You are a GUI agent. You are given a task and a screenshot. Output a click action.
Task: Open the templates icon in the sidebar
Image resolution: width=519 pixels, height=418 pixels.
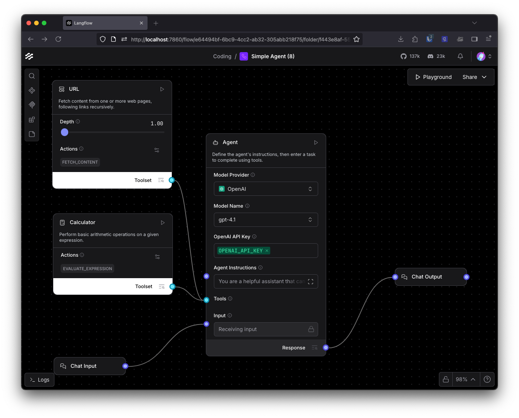point(32,120)
